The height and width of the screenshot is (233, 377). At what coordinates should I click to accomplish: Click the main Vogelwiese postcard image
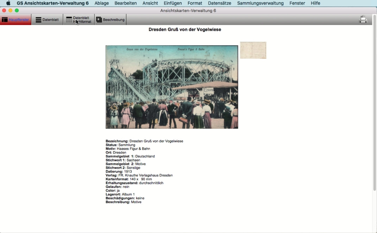pos(172,87)
